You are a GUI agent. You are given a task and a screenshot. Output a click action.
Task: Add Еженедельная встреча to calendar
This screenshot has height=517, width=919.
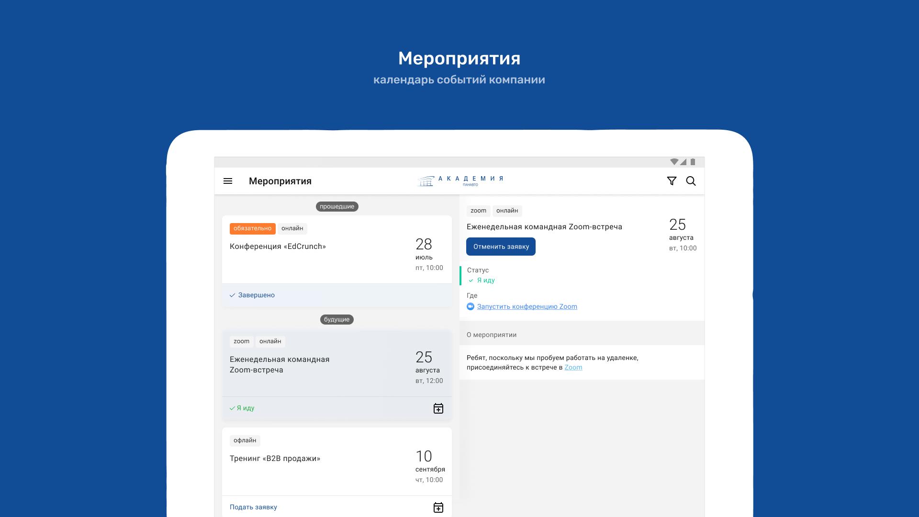pyautogui.click(x=439, y=408)
